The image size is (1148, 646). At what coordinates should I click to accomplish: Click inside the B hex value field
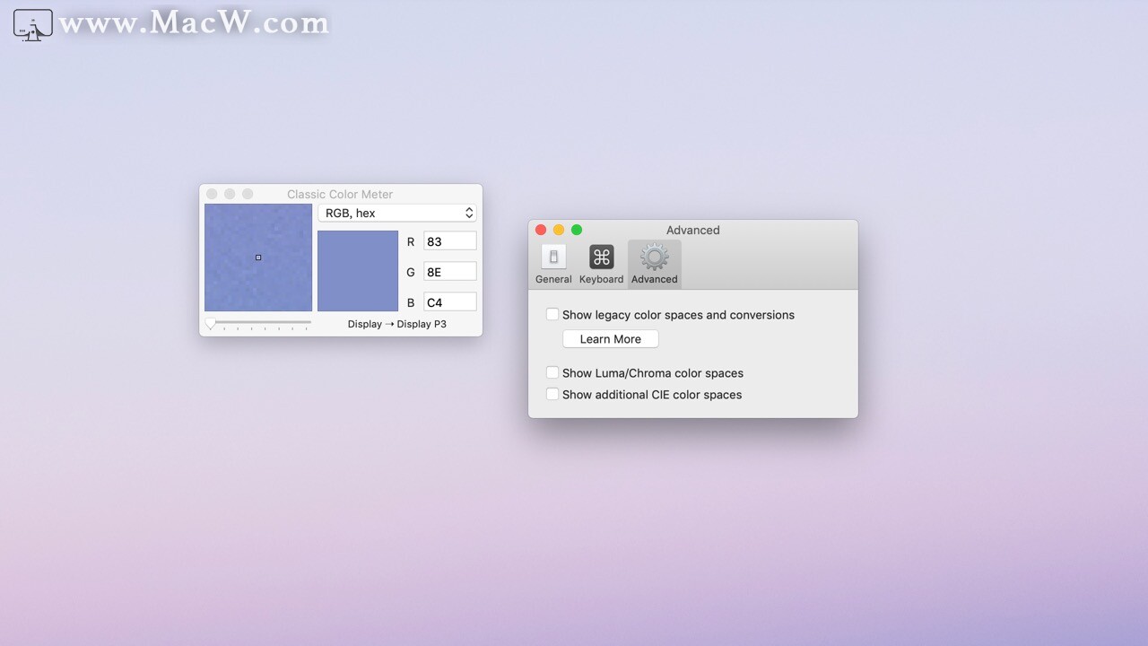click(448, 301)
